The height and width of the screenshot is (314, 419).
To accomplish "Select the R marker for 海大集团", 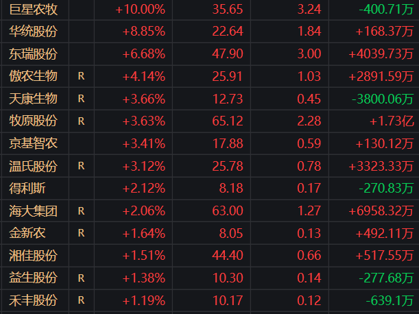I will click(81, 211).
